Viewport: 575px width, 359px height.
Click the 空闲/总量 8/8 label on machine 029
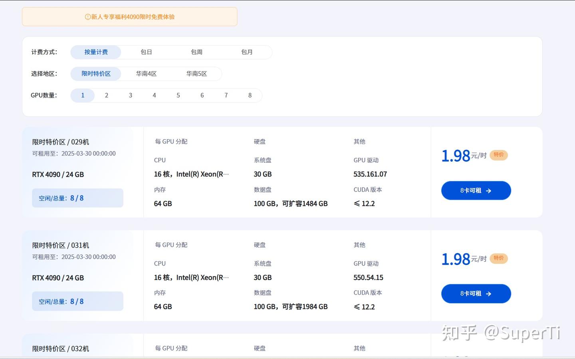tap(61, 197)
